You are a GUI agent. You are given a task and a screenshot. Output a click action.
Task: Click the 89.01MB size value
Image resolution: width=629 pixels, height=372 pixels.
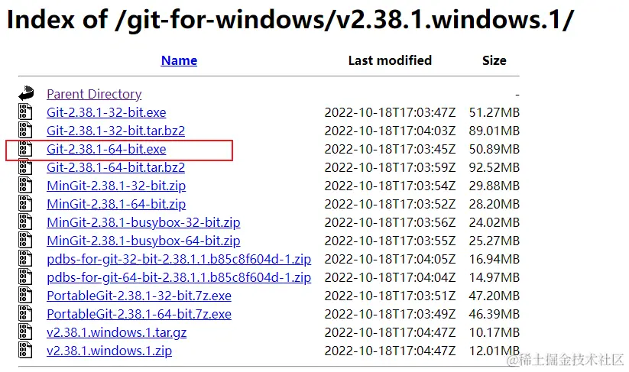tap(494, 131)
